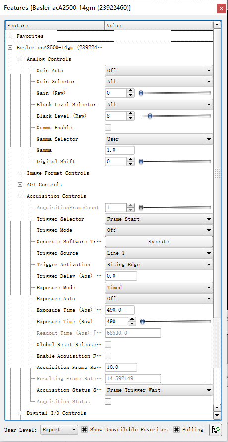The image size is (228, 442).
Task: Click the scrollbar down arrow at the bottom
Action: (x=217, y=415)
